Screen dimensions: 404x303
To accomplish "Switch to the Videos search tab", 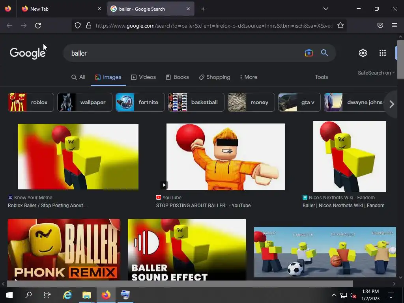I will (x=143, y=77).
